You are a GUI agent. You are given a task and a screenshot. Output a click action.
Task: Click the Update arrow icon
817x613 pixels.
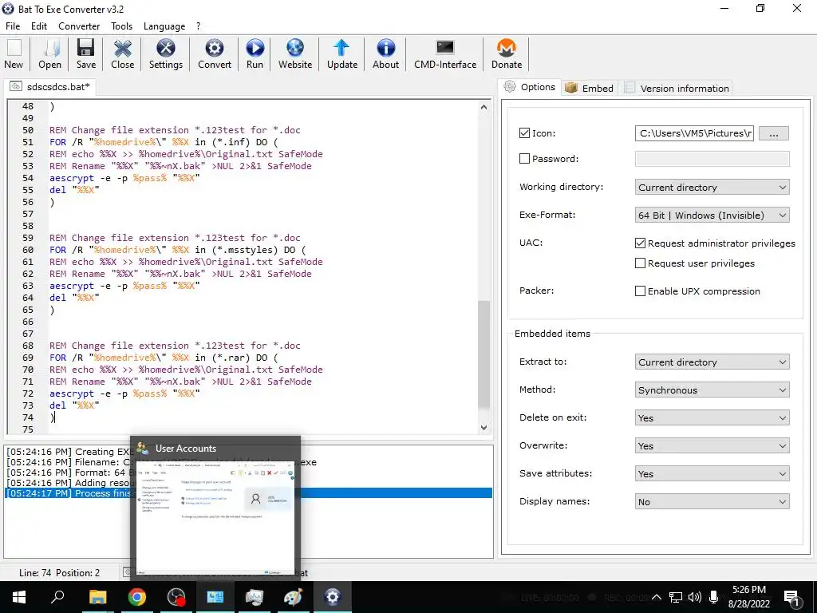tap(341, 54)
